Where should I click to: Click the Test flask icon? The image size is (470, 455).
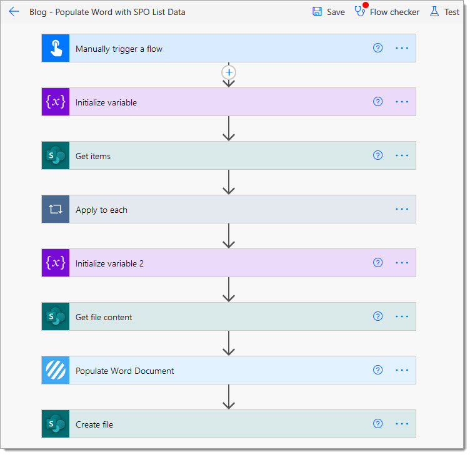434,11
